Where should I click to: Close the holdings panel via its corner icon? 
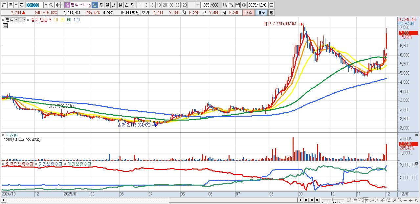click(417, 163)
